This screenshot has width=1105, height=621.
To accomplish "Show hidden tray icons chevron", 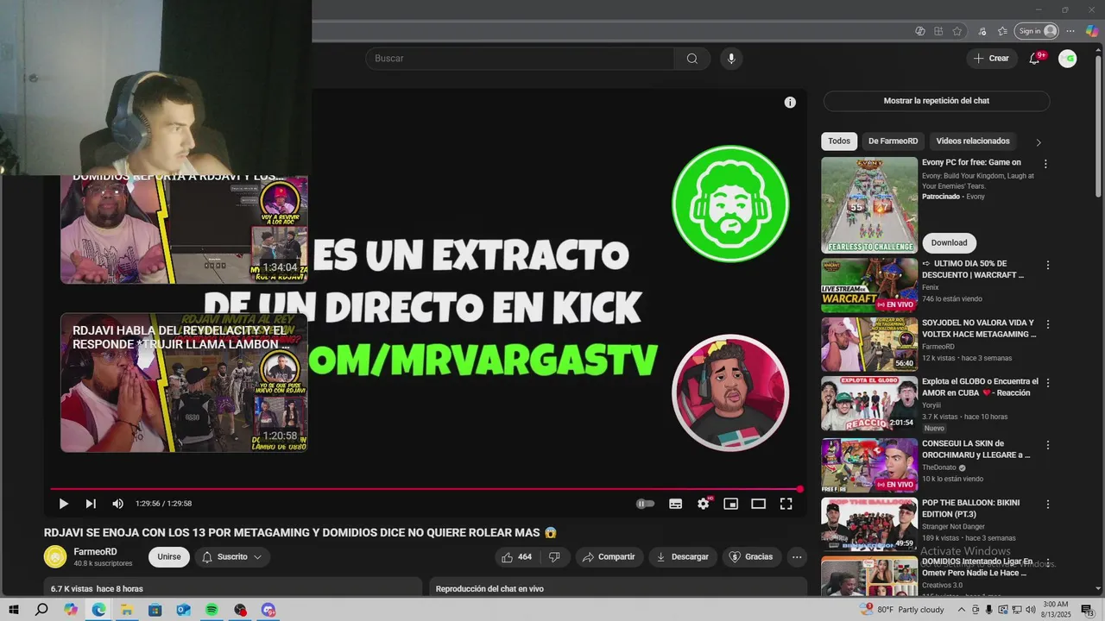I will [961, 610].
